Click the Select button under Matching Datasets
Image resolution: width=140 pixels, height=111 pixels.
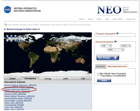pyautogui.click(x=104, y=80)
